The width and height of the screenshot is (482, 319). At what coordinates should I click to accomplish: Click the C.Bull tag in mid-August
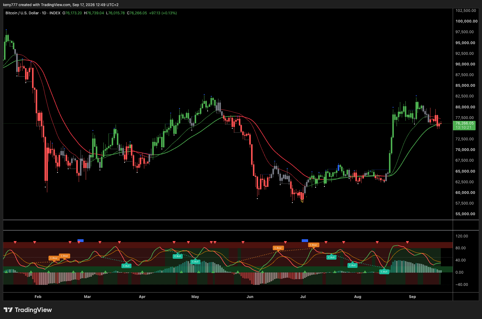point(384,272)
